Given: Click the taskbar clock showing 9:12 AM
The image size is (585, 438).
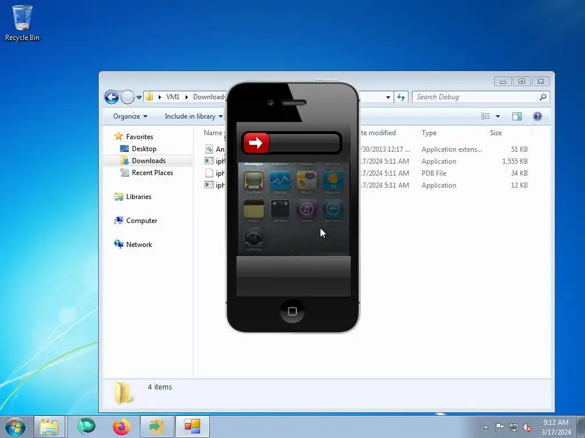Looking at the screenshot, I should (x=556, y=427).
